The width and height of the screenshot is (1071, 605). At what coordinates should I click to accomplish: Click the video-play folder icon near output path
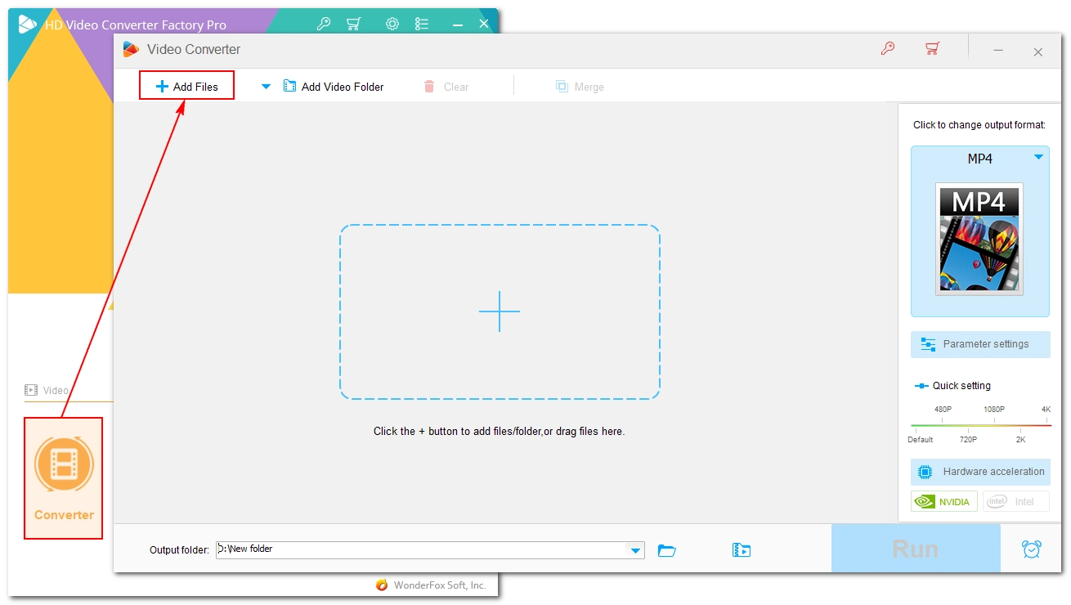point(742,550)
